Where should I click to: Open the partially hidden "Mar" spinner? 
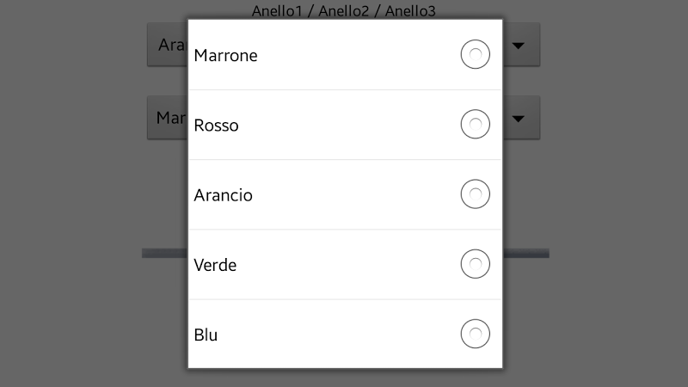168,117
